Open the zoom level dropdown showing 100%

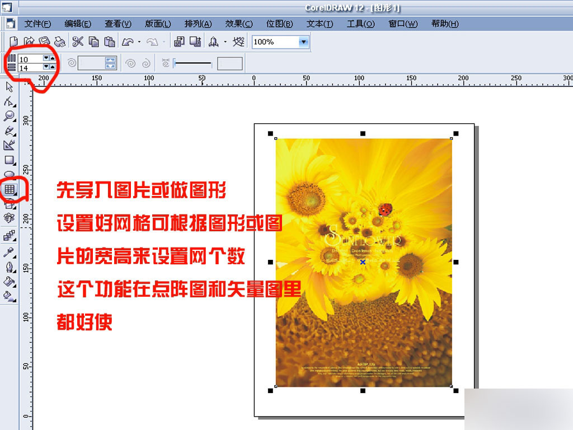(303, 41)
